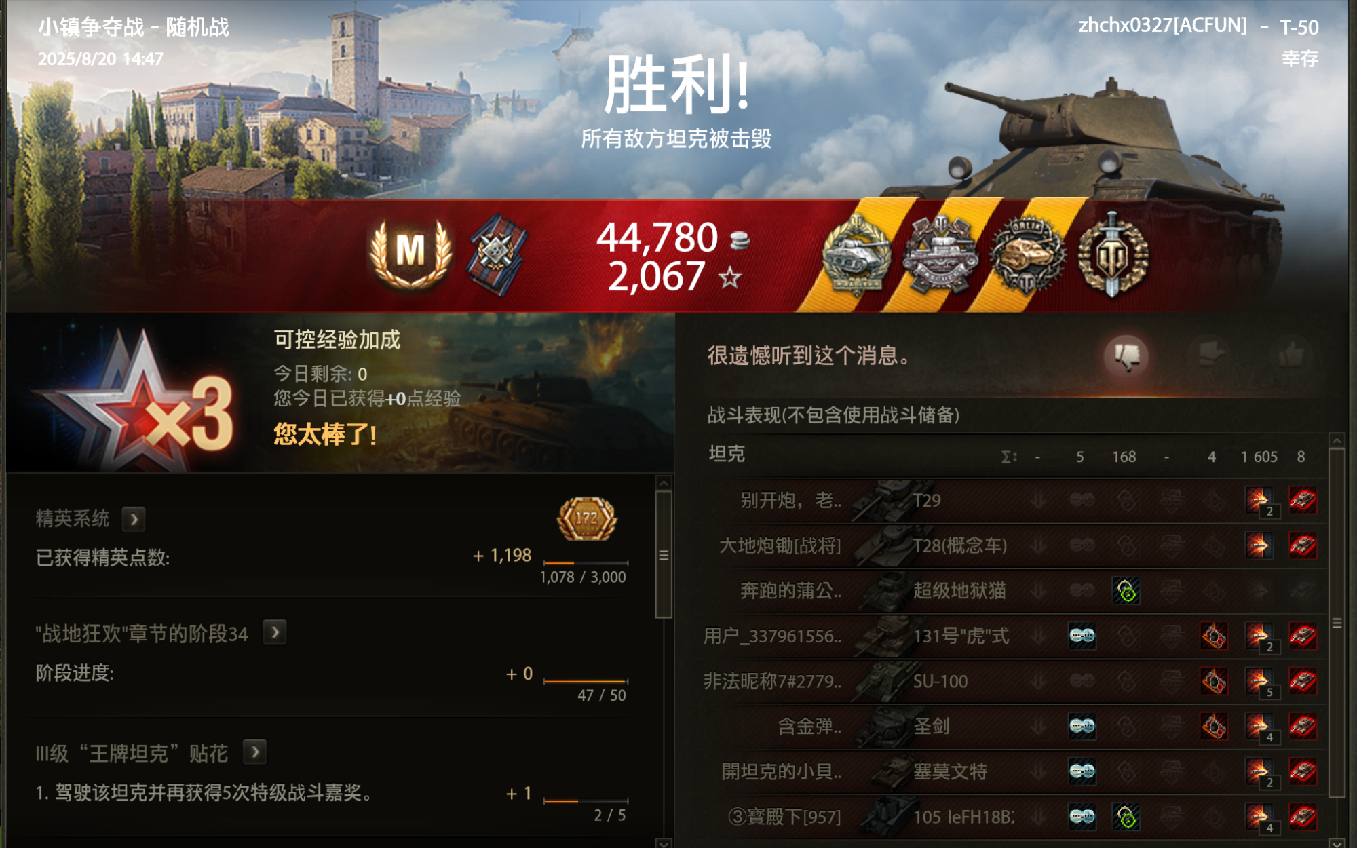
Task: Click player name zhchx0327[ACFUN] at top
Action: tap(1162, 26)
